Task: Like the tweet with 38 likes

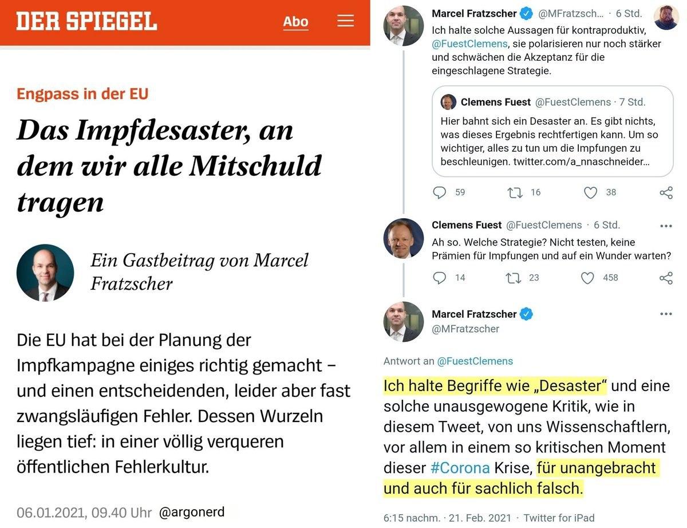Action: tap(590, 192)
